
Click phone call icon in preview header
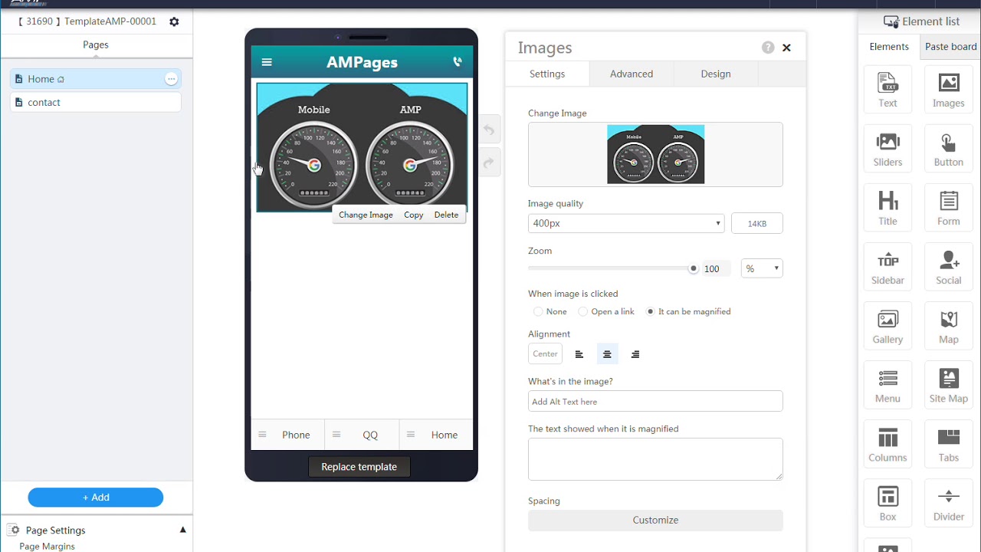coord(458,62)
